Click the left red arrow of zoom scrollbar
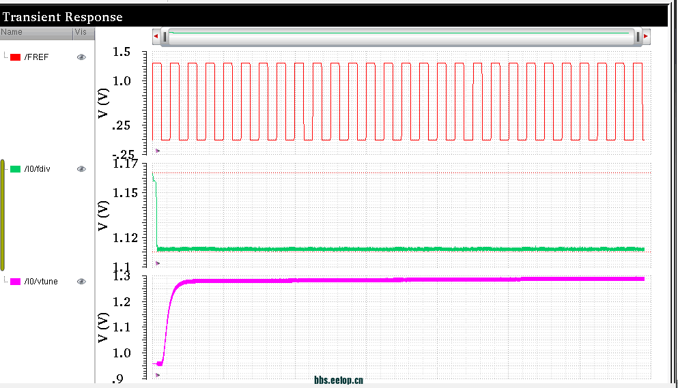 [156, 36]
